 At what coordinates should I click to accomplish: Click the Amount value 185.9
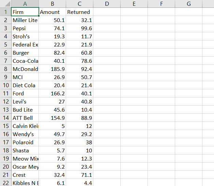[52, 69]
